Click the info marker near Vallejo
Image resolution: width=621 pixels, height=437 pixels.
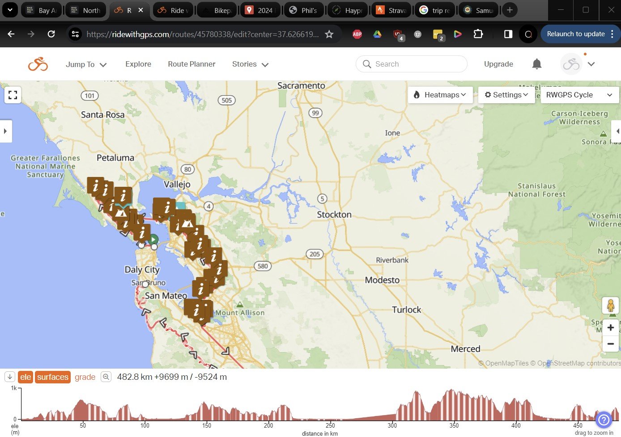click(167, 207)
